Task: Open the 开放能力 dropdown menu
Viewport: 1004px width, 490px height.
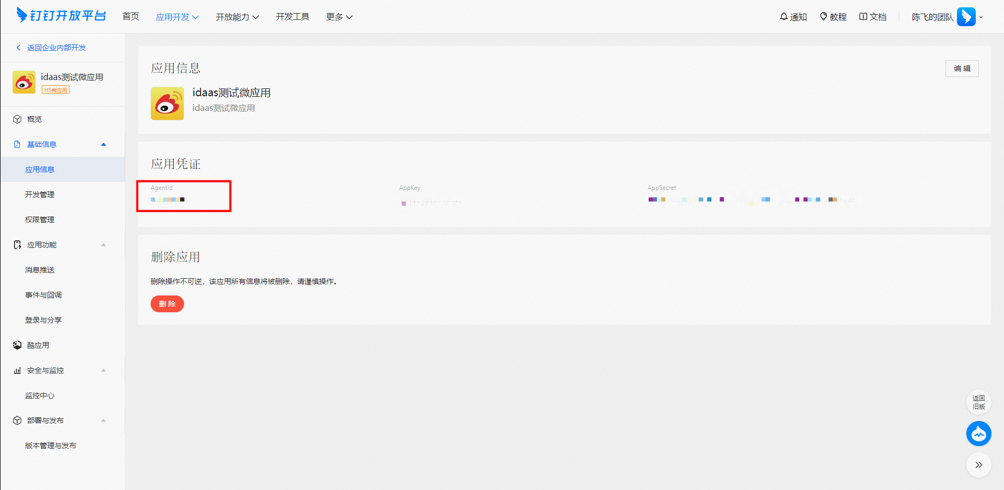Action: [x=237, y=17]
